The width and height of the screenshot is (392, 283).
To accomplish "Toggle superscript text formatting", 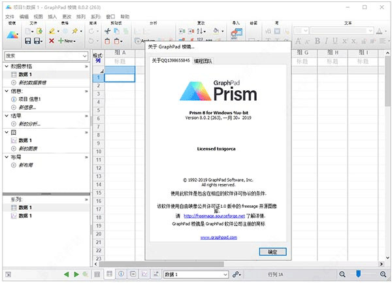I will [344, 41].
